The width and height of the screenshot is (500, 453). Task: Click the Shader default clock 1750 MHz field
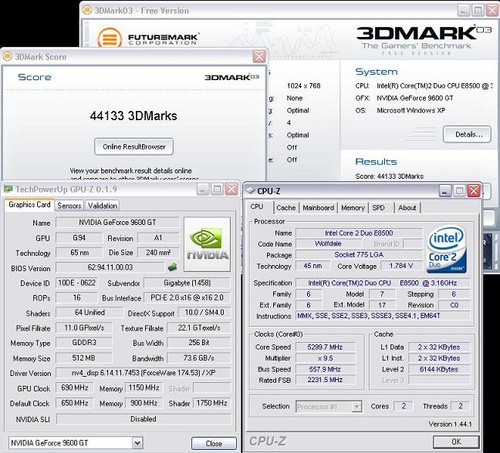tap(211, 403)
